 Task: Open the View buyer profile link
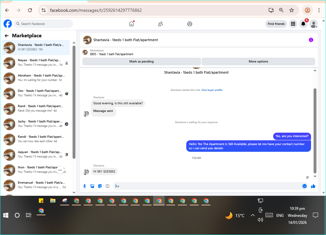(x=212, y=90)
